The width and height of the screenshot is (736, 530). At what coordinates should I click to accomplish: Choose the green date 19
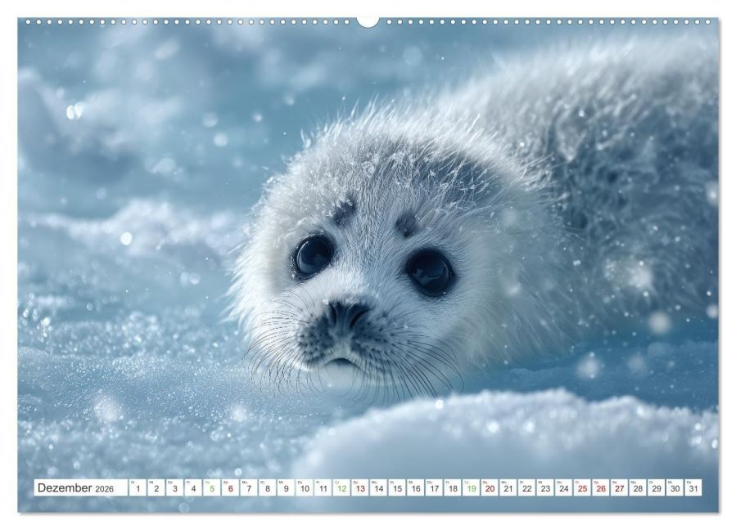click(x=472, y=487)
